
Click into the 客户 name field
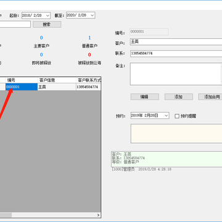pos(176,42)
